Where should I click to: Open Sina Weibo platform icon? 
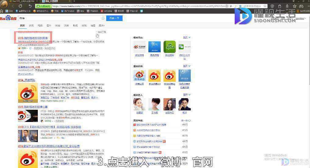(140, 47)
